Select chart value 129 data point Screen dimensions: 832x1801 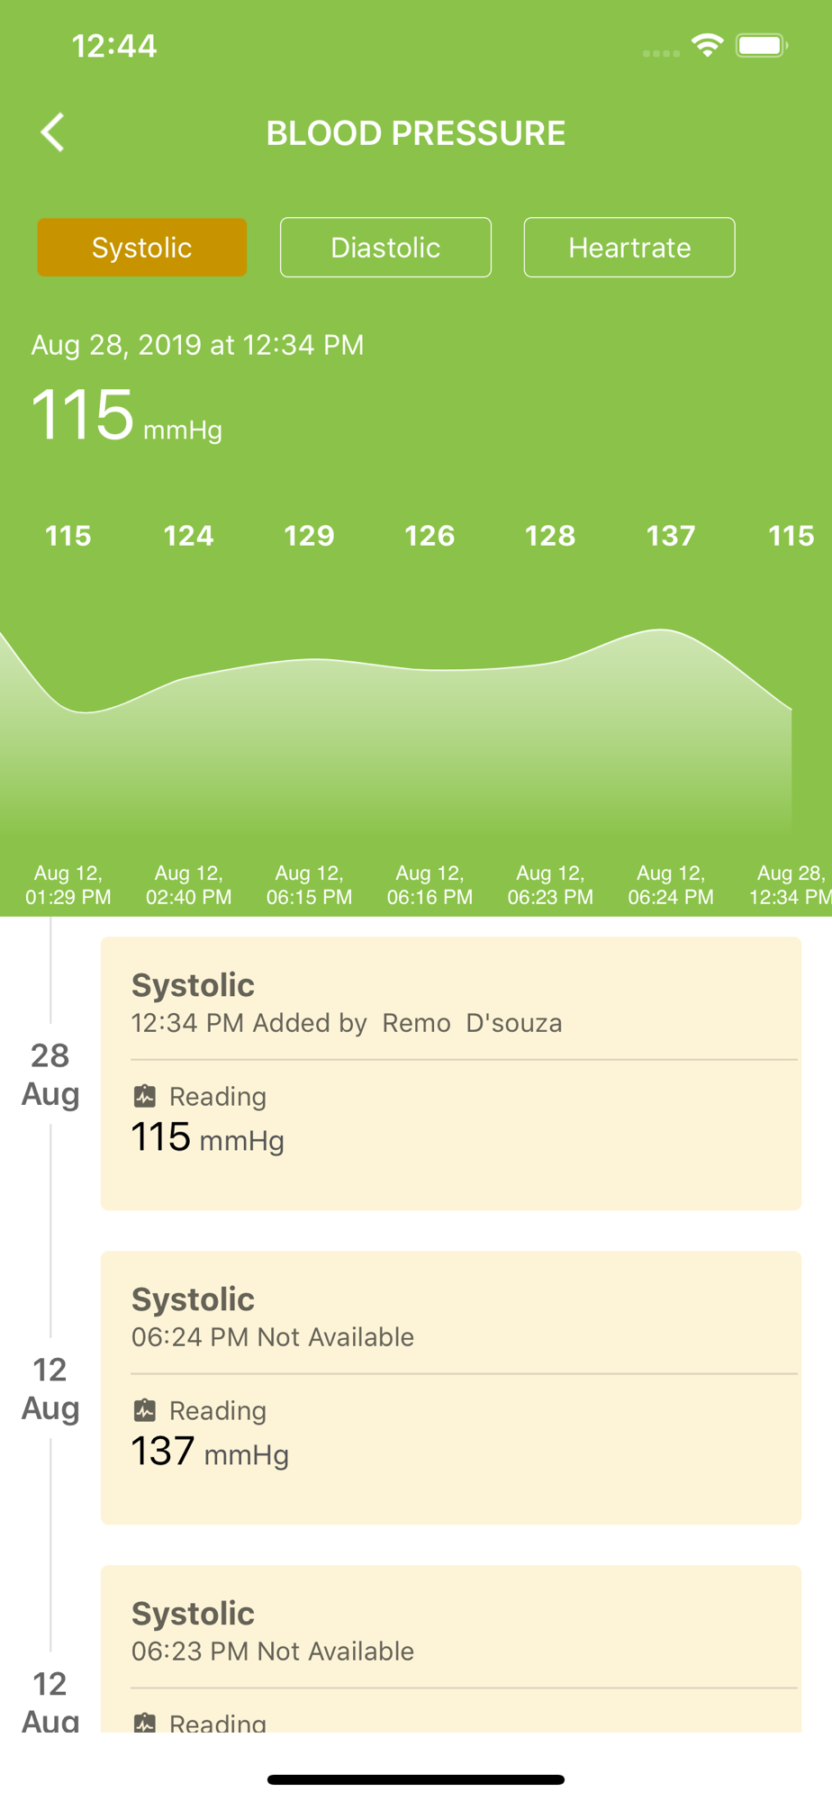pyautogui.click(x=309, y=536)
